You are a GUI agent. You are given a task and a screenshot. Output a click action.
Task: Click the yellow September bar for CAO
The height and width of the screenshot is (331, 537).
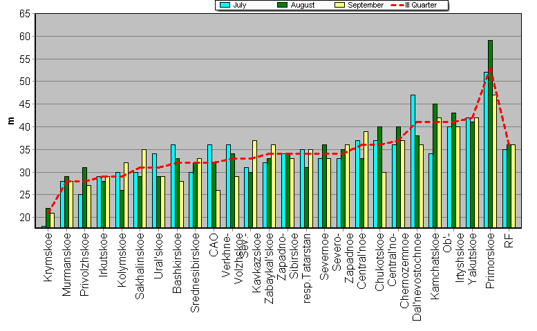(x=218, y=209)
